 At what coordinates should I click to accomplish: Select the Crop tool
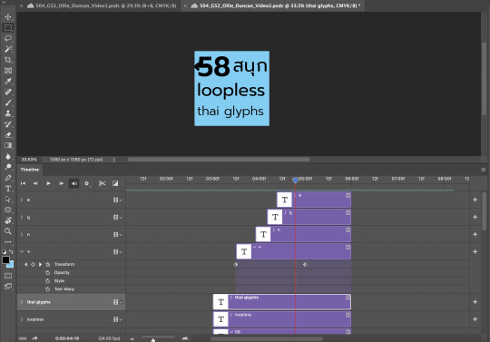(x=8, y=60)
